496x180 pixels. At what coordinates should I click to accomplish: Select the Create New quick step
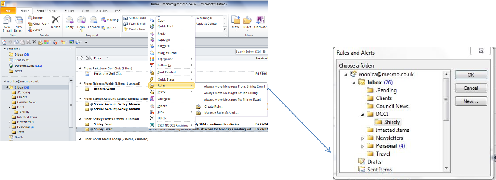point(135,29)
